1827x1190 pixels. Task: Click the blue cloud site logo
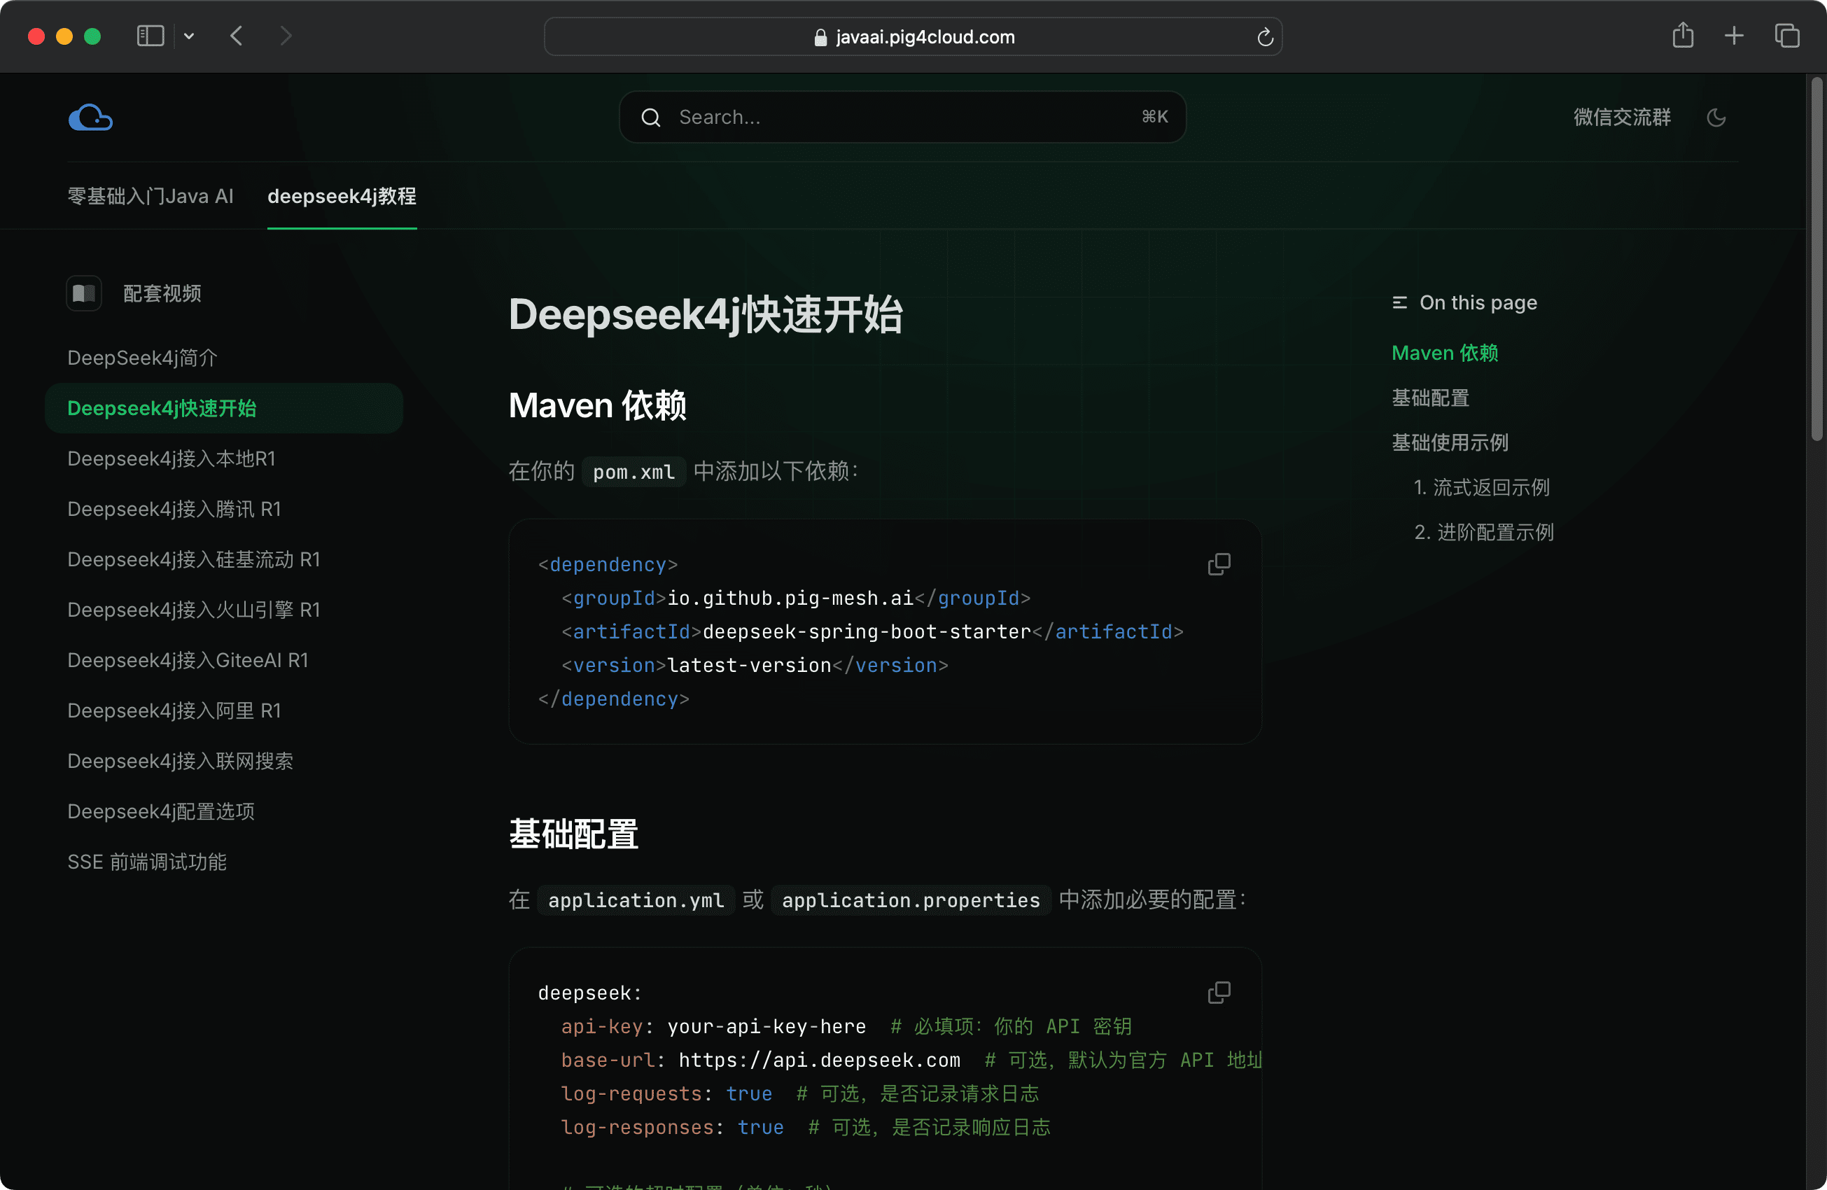pyautogui.click(x=90, y=118)
